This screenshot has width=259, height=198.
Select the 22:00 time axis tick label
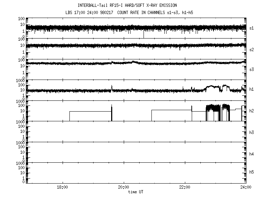(185, 188)
